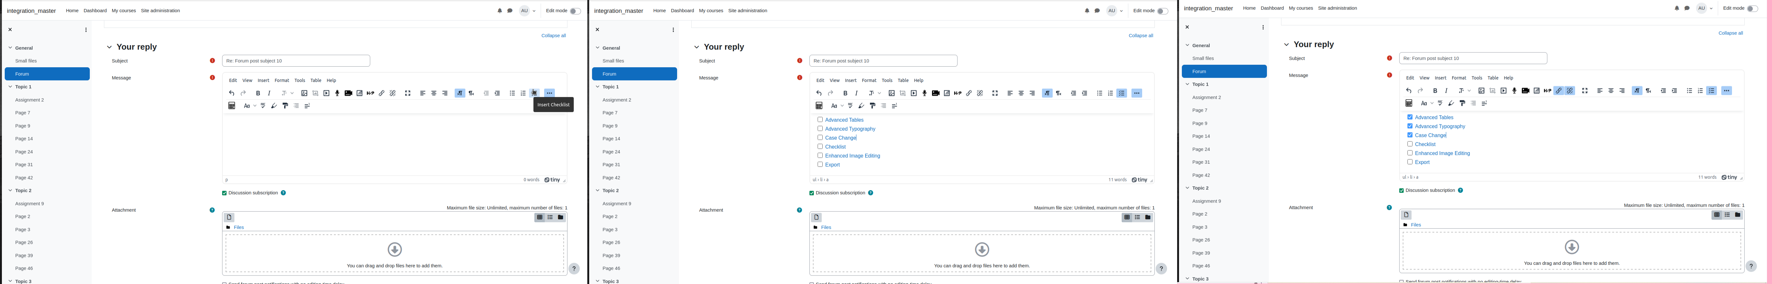The height and width of the screenshot is (284, 1772).
Task: Collapse General section in left panel sidebar
Action: point(10,48)
